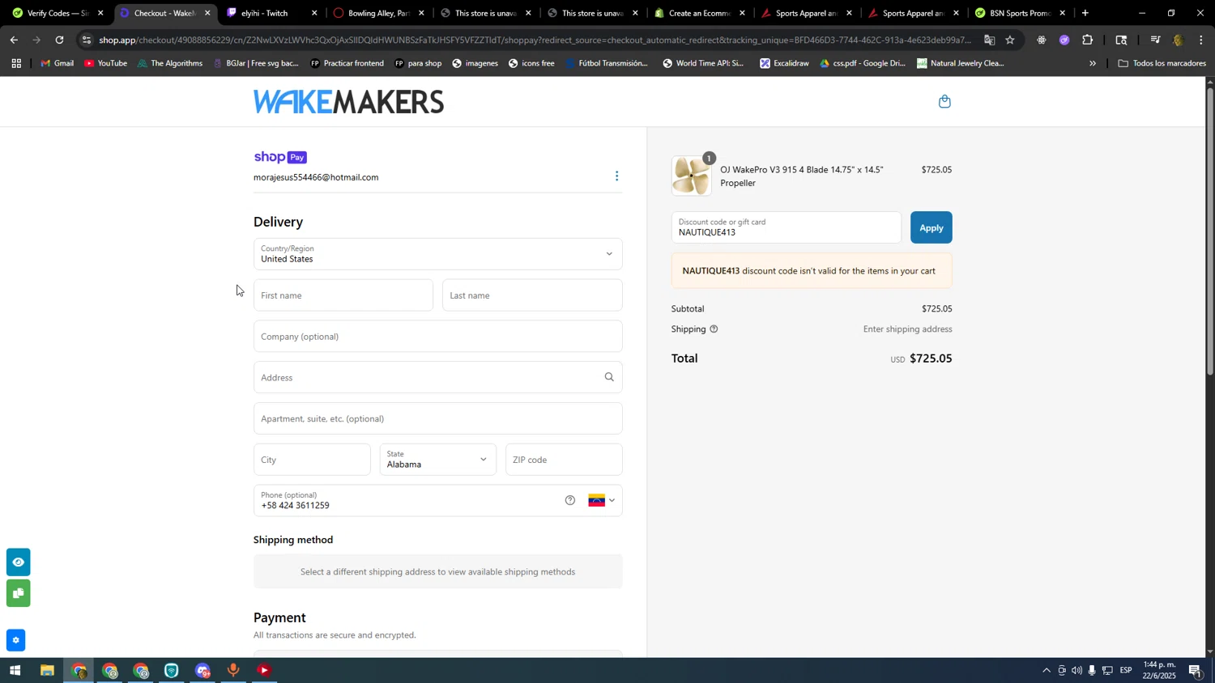The width and height of the screenshot is (1215, 683).
Task: Open the notifications center icon
Action: pos(1195,671)
